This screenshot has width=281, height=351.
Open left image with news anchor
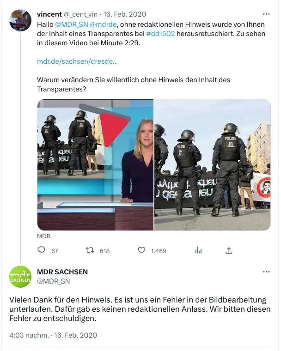(x=95, y=165)
